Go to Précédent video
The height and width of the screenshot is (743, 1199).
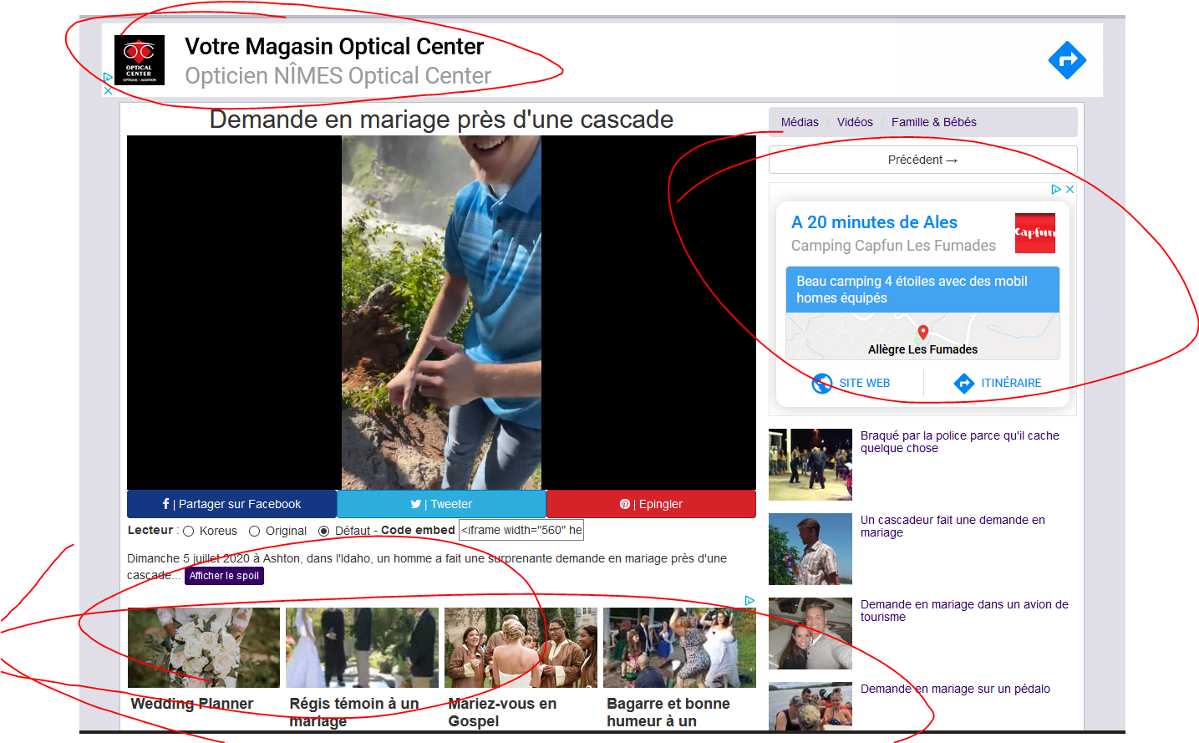pyautogui.click(x=922, y=160)
